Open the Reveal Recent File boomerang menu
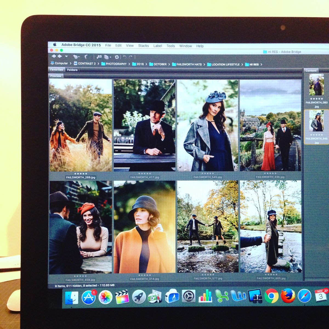329x329 pixels. (76, 56)
